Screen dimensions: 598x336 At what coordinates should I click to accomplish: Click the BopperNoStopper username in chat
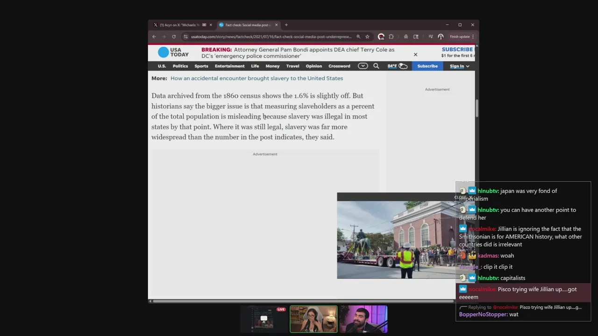[x=483, y=315]
